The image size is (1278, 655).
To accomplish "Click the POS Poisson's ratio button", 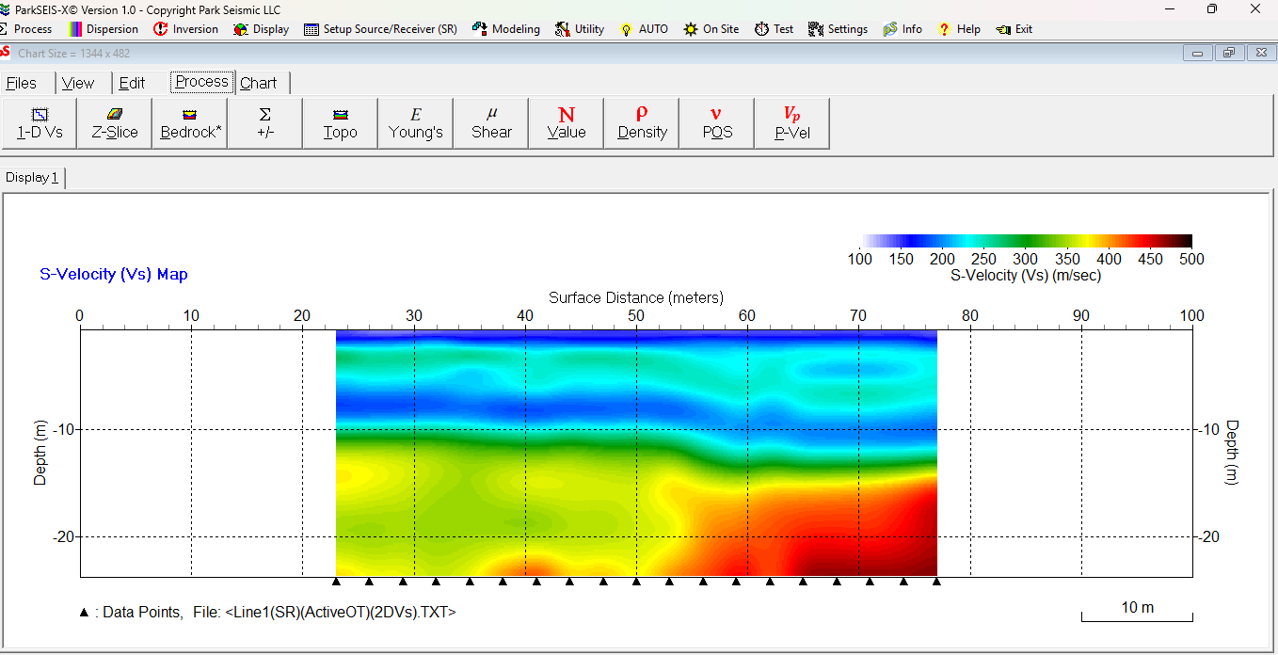I will point(717,123).
